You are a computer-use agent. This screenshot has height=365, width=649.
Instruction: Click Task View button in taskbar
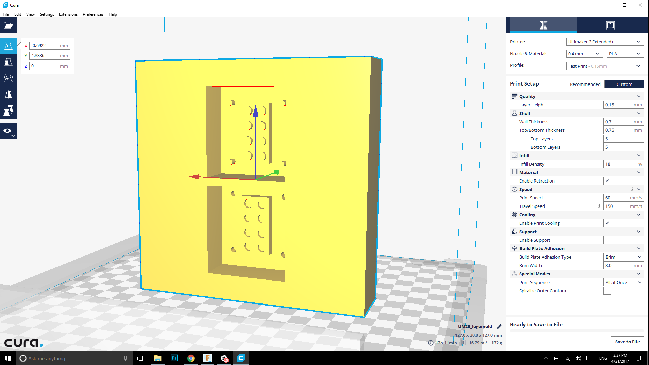click(141, 358)
